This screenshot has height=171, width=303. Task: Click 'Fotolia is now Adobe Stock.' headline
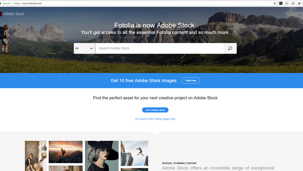pyautogui.click(x=155, y=25)
